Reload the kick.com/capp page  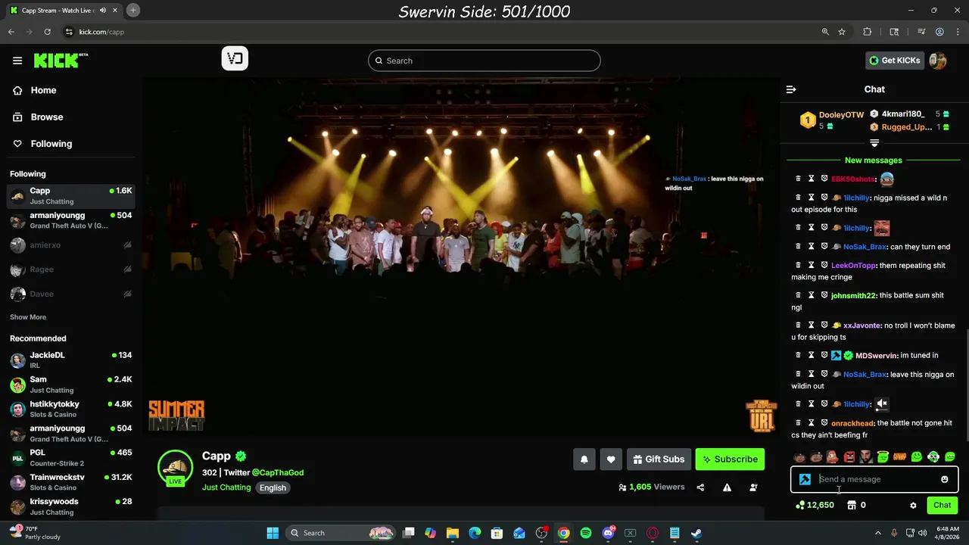click(x=47, y=32)
